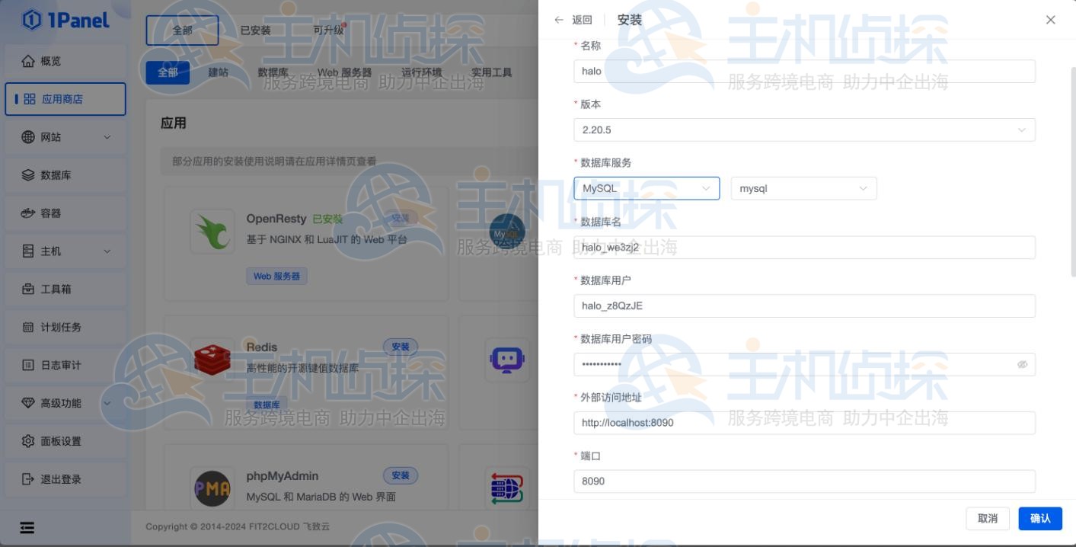Expand the 主机 host menu

65,251
